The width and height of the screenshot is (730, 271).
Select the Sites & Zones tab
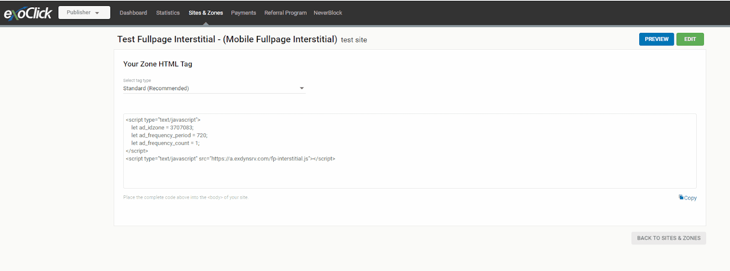tap(206, 13)
